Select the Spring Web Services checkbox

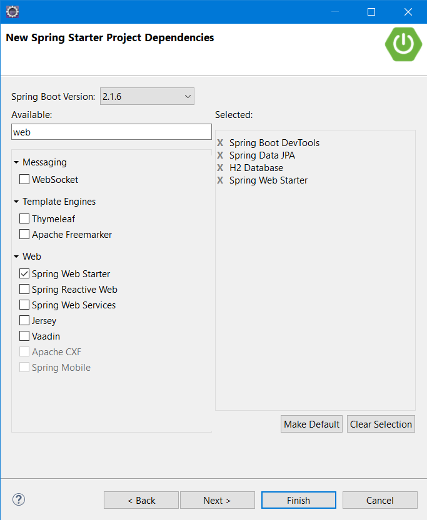click(24, 305)
